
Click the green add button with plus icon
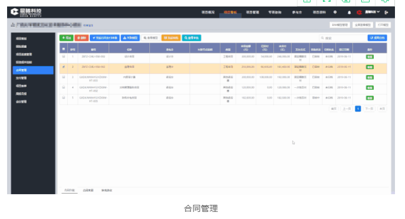click(66, 38)
